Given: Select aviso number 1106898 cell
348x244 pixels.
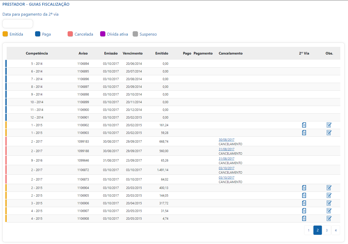Looking at the screenshot, I should click(x=83, y=94).
